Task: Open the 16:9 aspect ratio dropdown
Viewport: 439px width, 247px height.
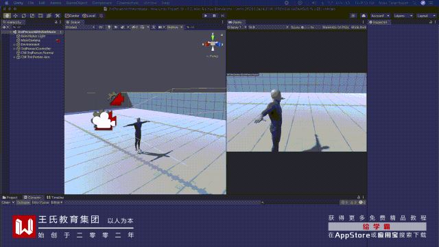Action: (x=268, y=27)
